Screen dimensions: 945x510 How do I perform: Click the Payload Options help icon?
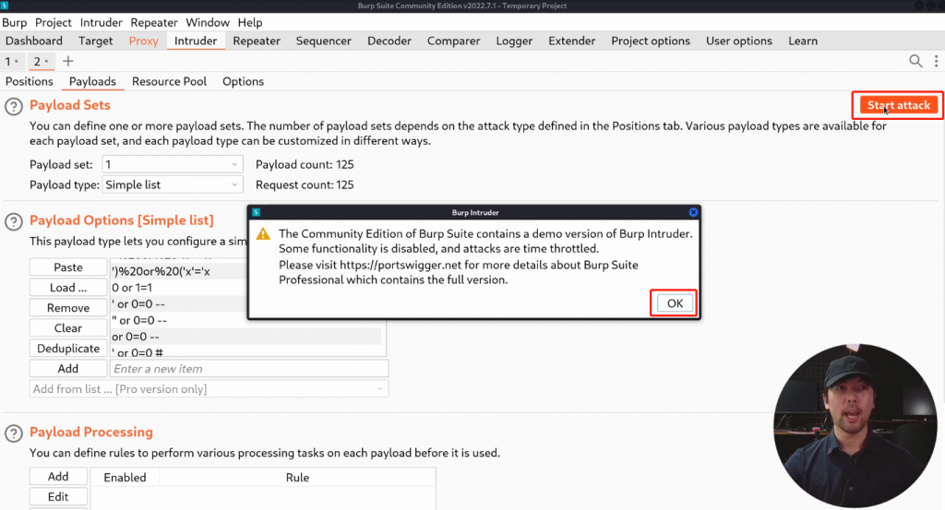click(14, 221)
